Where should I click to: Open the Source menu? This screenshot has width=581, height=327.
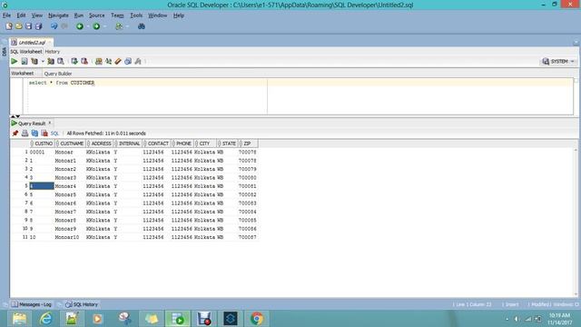tap(97, 15)
